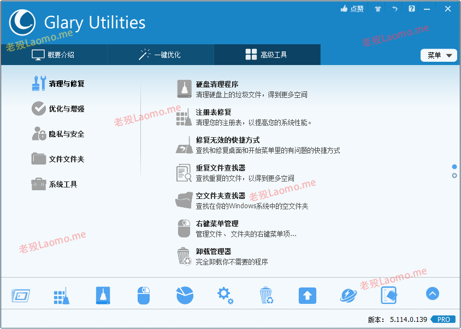Open 卸载管理器 link
Screen dimensions: 461x329
pyautogui.click(x=214, y=251)
